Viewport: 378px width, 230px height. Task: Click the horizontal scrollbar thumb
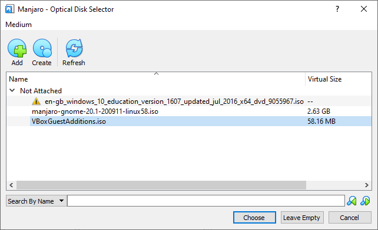pos(161,185)
